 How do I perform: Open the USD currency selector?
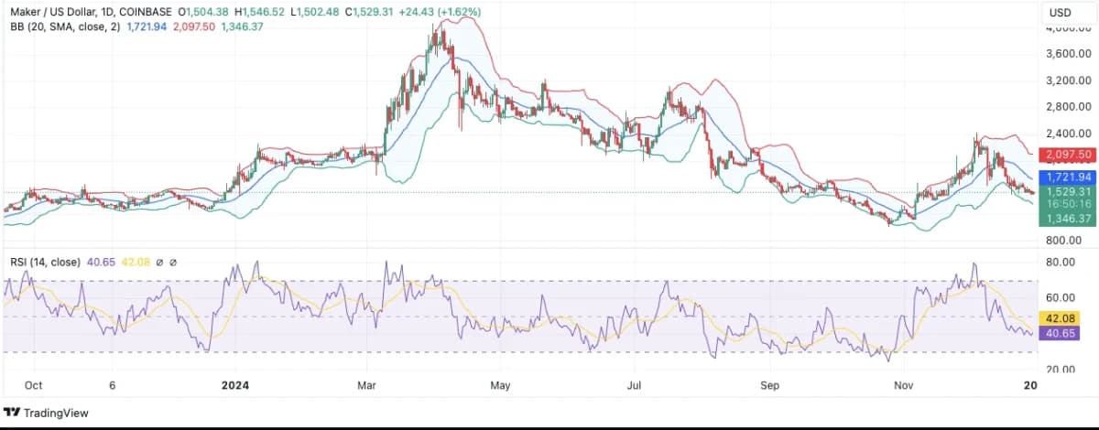point(1060,13)
